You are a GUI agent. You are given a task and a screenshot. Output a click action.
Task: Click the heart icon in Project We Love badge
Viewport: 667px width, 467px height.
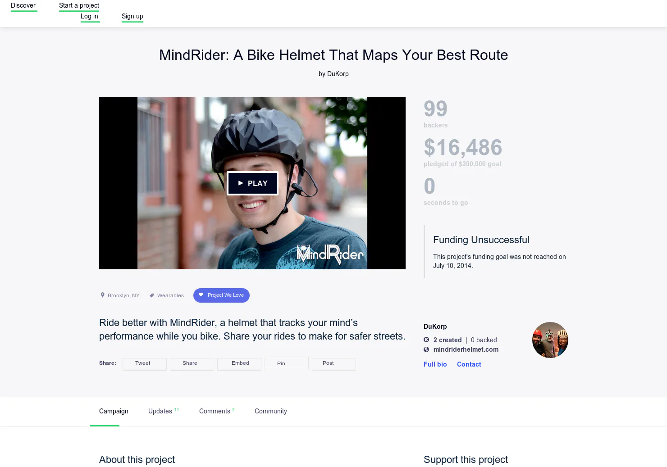coord(201,295)
